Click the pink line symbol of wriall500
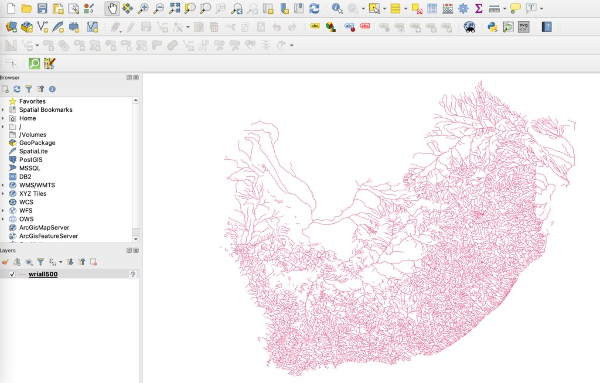This screenshot has width=600, height=383. 22,274
